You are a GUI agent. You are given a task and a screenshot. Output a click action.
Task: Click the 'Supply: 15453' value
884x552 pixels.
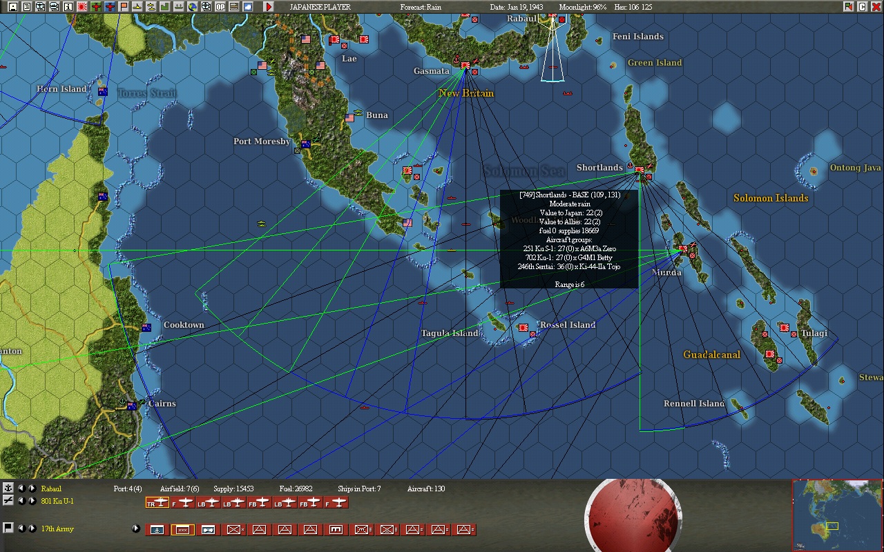pyautogui.click(x=233, y=489)
